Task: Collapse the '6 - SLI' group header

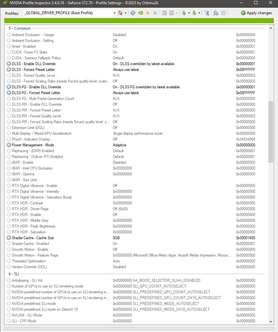Action: click(14, 274)
